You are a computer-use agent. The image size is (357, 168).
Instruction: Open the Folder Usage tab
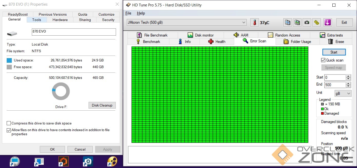(x=297, y=41)
